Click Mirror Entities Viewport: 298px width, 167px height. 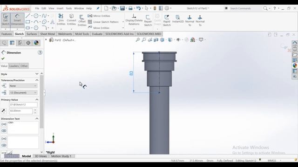click(x=99, y=16)
